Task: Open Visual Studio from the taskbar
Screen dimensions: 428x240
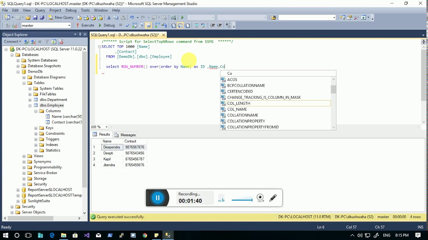Action: [x=87, y=235]
